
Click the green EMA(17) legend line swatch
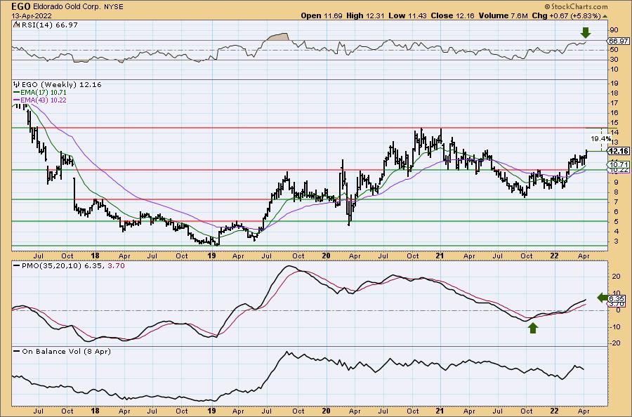click(x=17, y=92)
